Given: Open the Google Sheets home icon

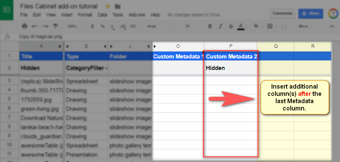Looking at the screenshot, I should coord(7,10).
